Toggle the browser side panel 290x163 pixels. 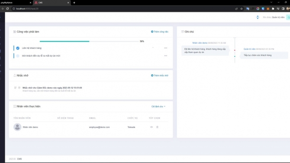point(283,9)
